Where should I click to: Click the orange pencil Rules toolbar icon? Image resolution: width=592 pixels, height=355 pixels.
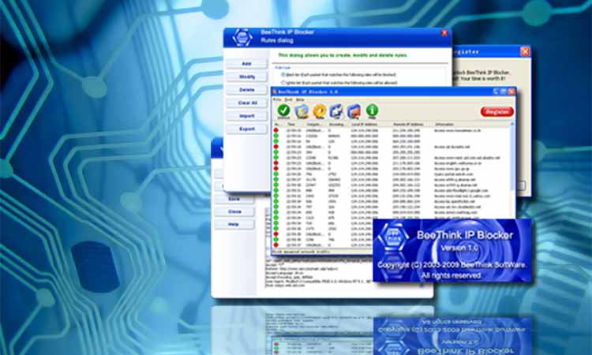[x=320, y=111]
